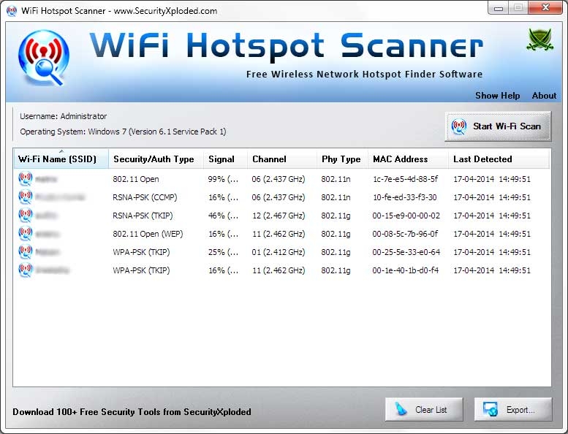Click MAC address 00-08-5c-7b-96-0f
Viewport: 568px width, 434px height.
coord(405,234)
